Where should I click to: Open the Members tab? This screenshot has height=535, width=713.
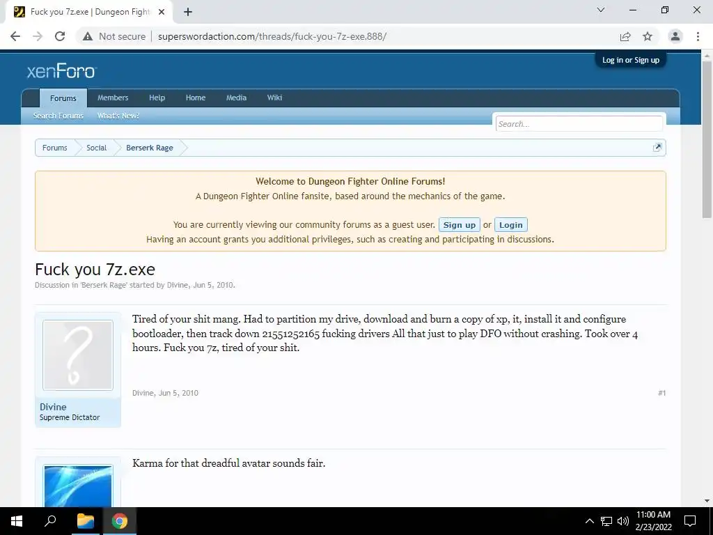[113, 98]
